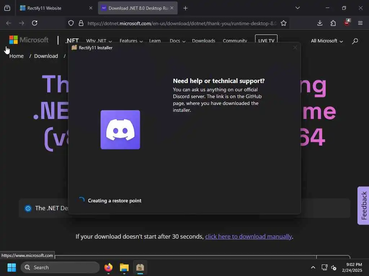Select the Download .NET 8.0 Desktop Runtime tab
Image resolution: width=369 pixels, height=276 pixels.
(x=138, y=8)
